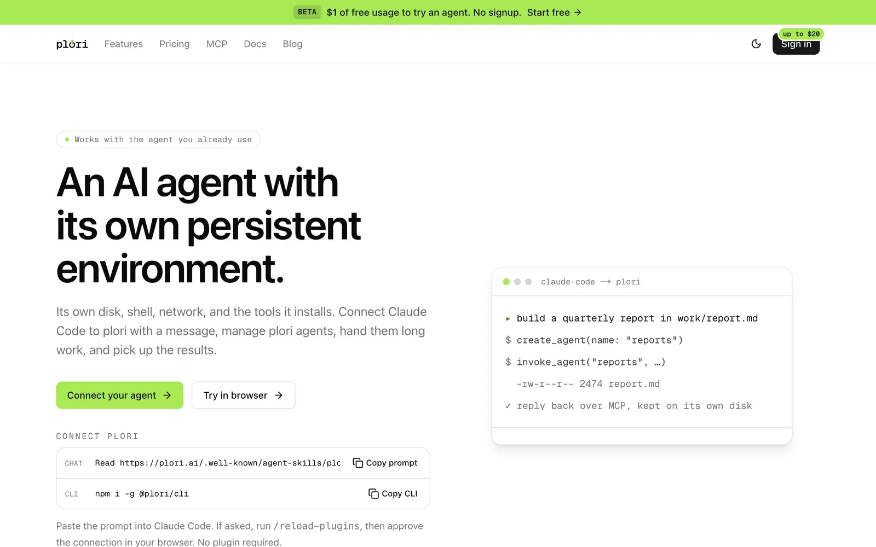876x547 pixels.
Task: Toggle dark mode with the moon icon
Action: click(756, 44)
